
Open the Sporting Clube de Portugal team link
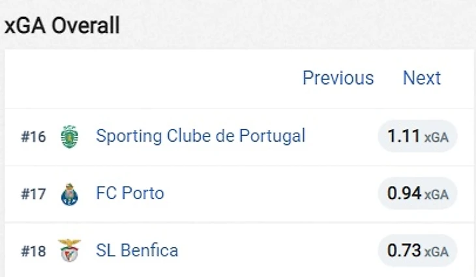click(201, 136)
